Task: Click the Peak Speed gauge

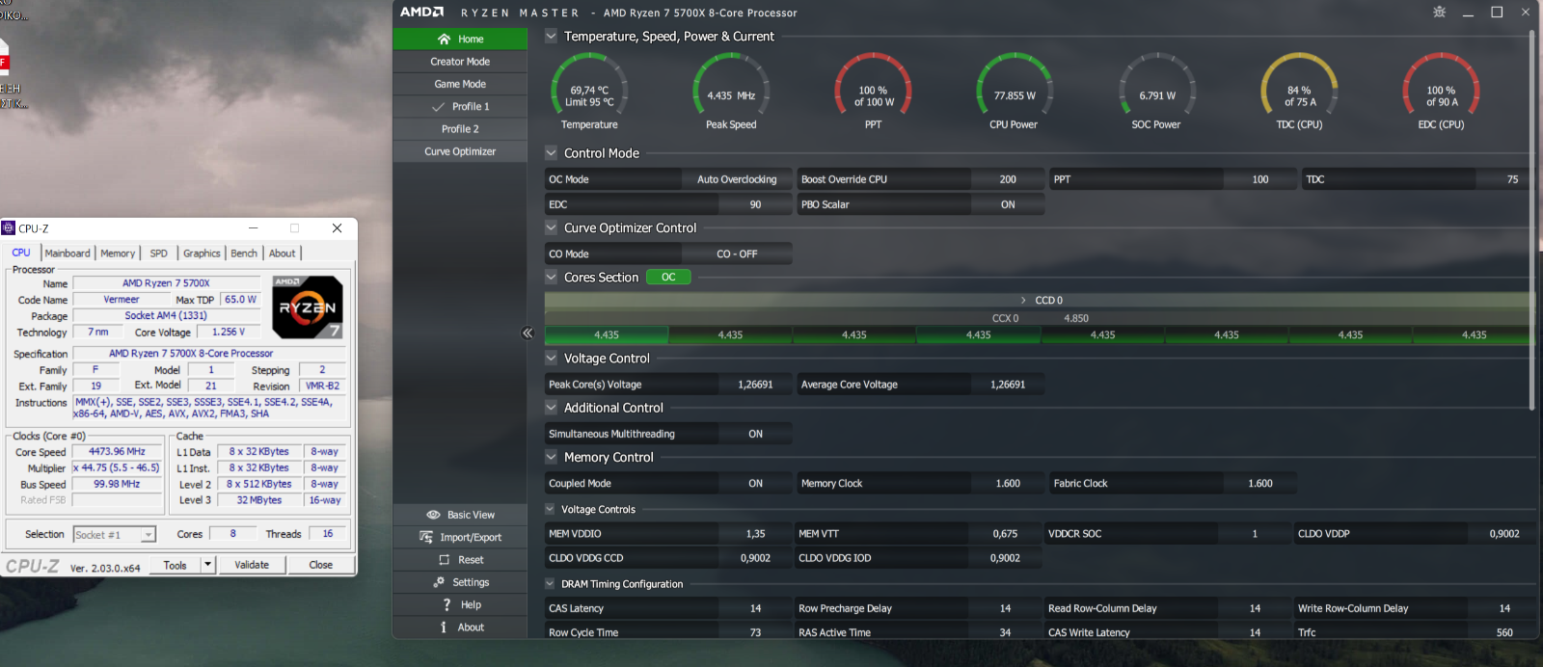Action: coord(731,91)
